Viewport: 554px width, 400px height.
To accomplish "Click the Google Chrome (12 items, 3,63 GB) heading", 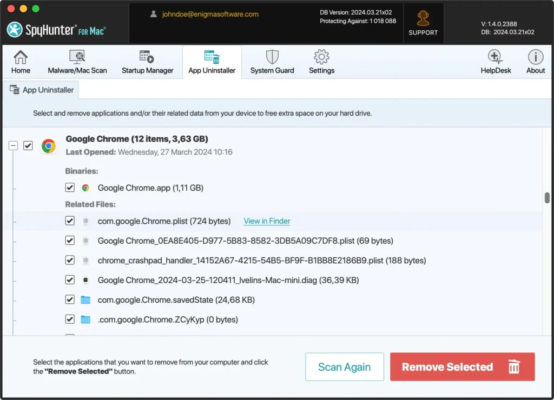I will point(137,139).
